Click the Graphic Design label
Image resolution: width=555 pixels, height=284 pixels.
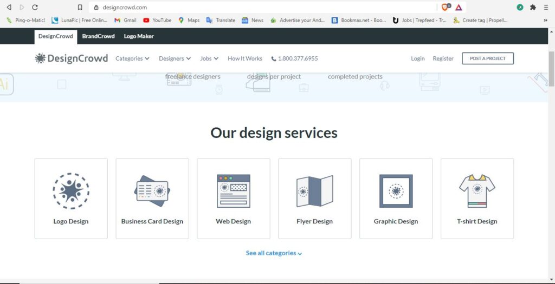coord(396,221)
